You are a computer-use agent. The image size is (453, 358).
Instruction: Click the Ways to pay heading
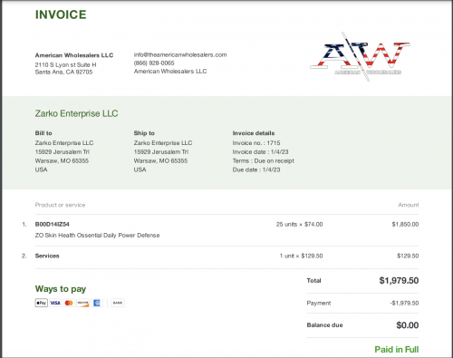click(61, 289)
